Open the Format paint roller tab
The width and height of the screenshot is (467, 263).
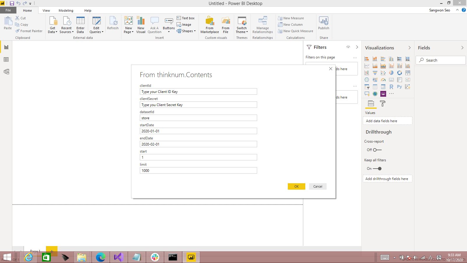tap(383, 103)
